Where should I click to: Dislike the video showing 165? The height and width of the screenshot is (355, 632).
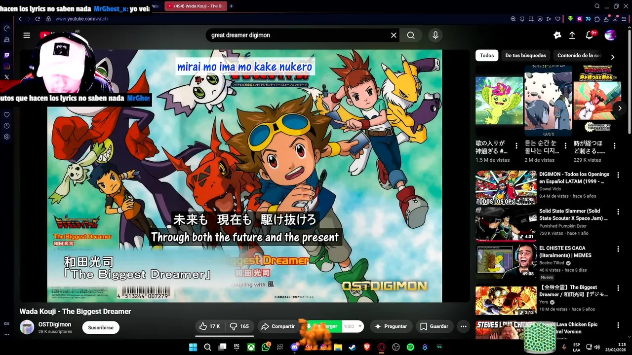coord(239,326)
